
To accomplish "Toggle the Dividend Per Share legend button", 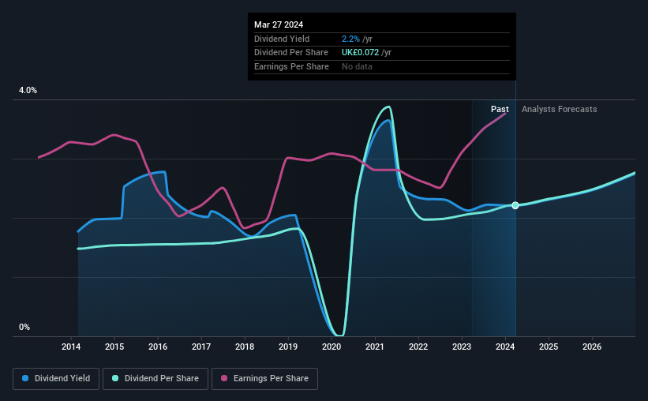I will pos(155,379).
